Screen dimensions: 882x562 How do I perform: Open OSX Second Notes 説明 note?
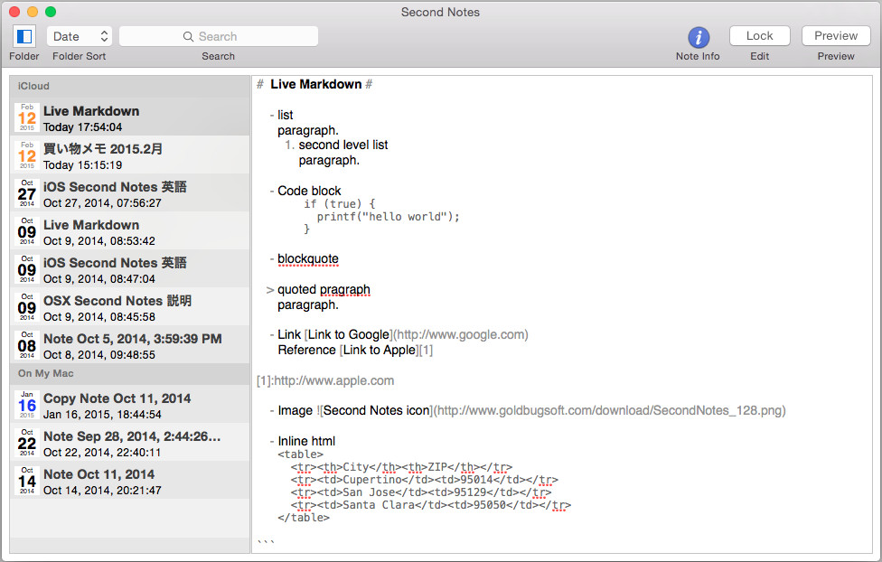[x=129, y=307]
